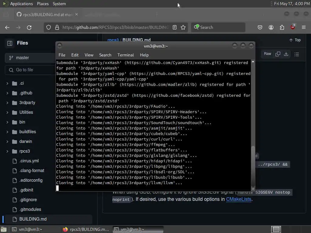Viewport: 311px width, 233px height.
Task: Open the .gdbinit file
Action: [26, 190]
